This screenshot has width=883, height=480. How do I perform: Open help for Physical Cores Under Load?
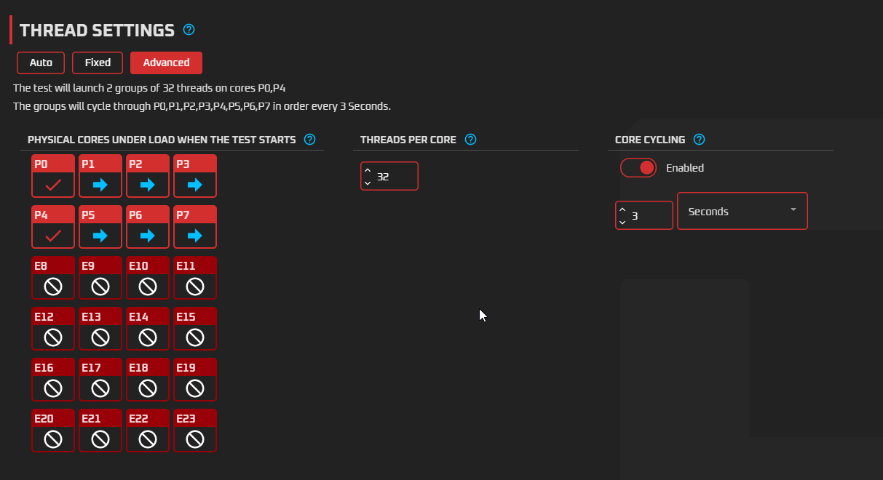pos(309,140)
